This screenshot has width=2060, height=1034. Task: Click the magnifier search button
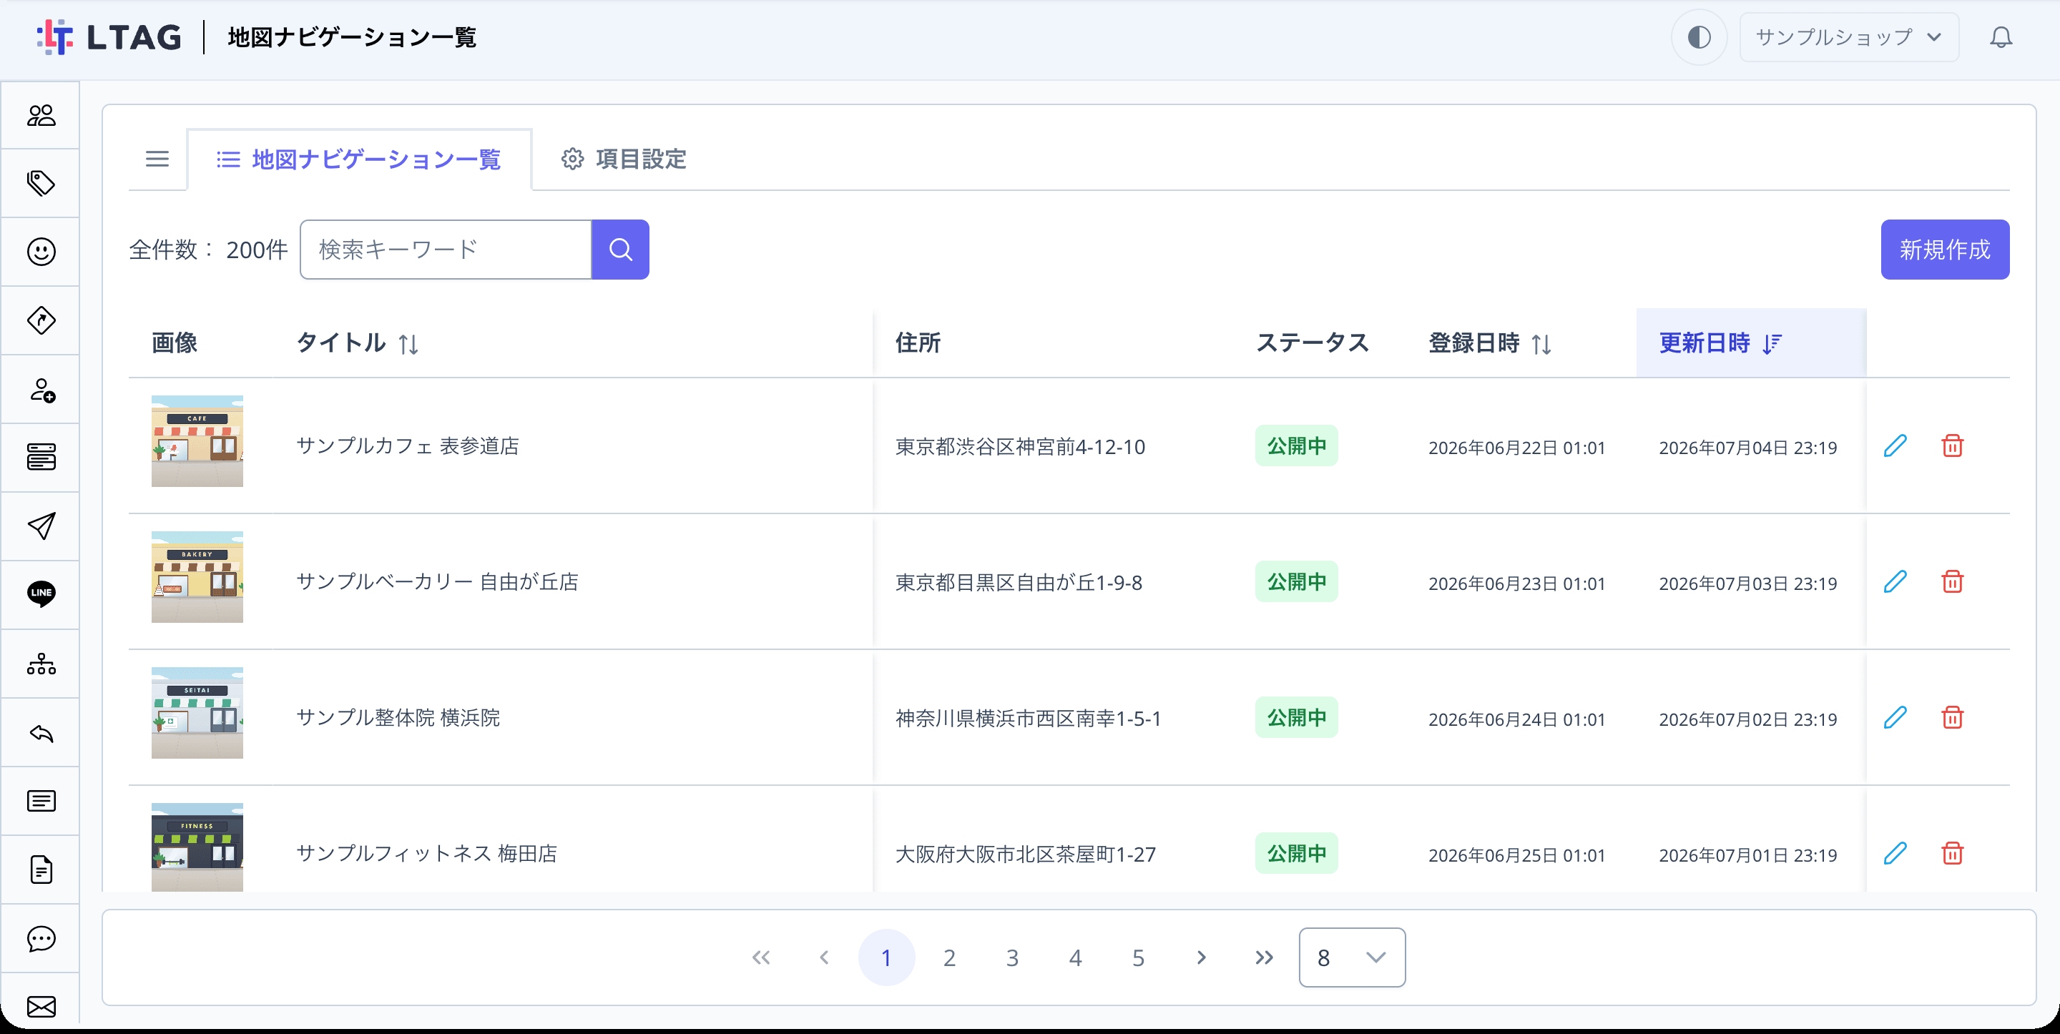621,250
